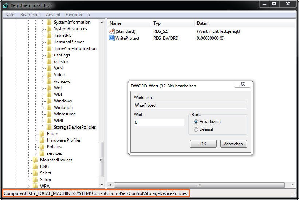The height and width of the screenshot is (200, 299).
Task: Click the tree scrollbar up arrow
Action: [102, 22]
